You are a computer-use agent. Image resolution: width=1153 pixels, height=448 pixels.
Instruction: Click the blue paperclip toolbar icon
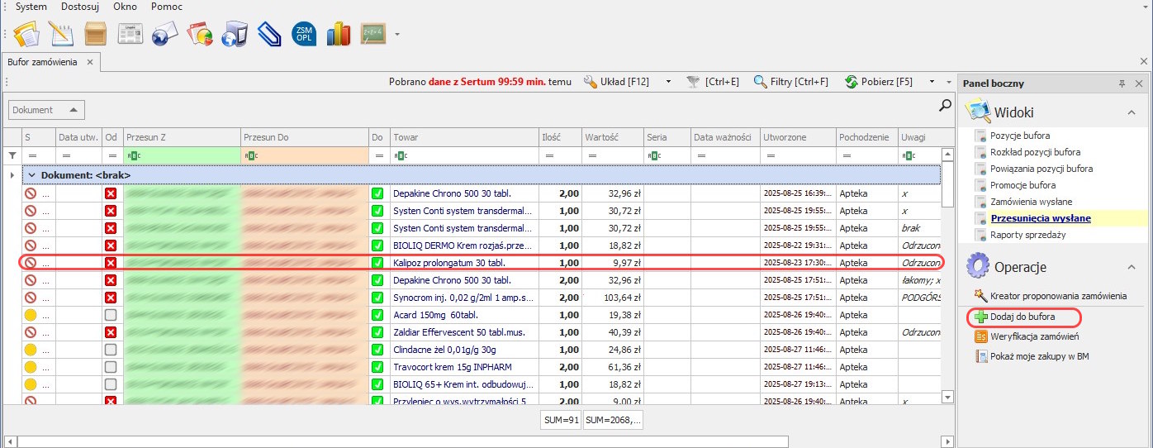269,34
